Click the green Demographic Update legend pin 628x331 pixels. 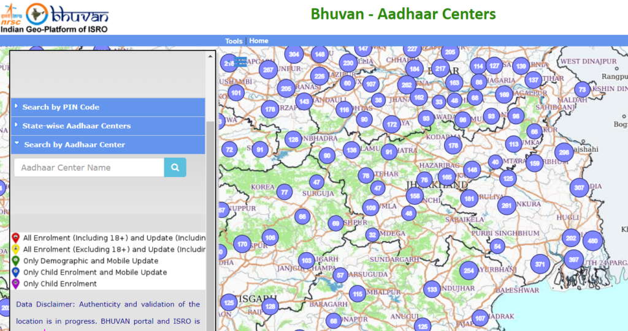[x=15, y=261]
